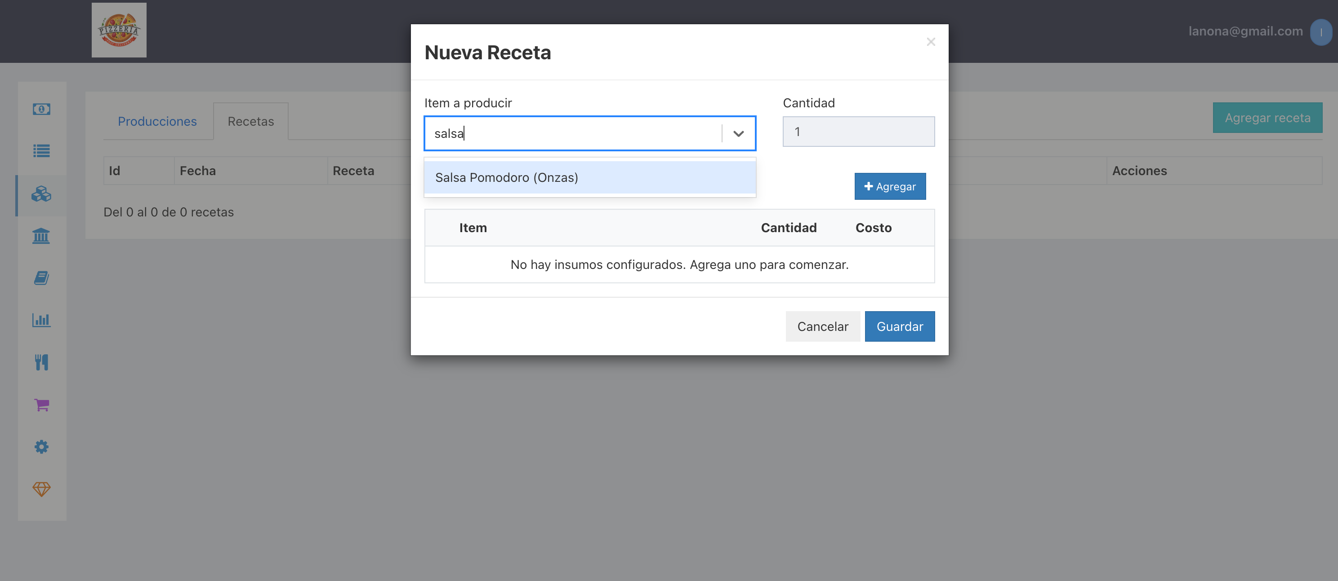Close the Nueva Receta modal
The height and width of the screenshot is (581, 1338).
tap(931, 42)
